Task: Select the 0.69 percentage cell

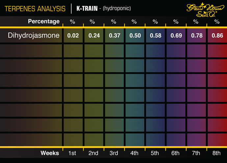Action: pos(175,35)
